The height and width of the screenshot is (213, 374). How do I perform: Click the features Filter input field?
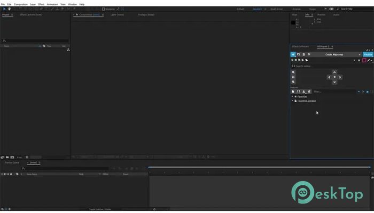coord(334,92)
